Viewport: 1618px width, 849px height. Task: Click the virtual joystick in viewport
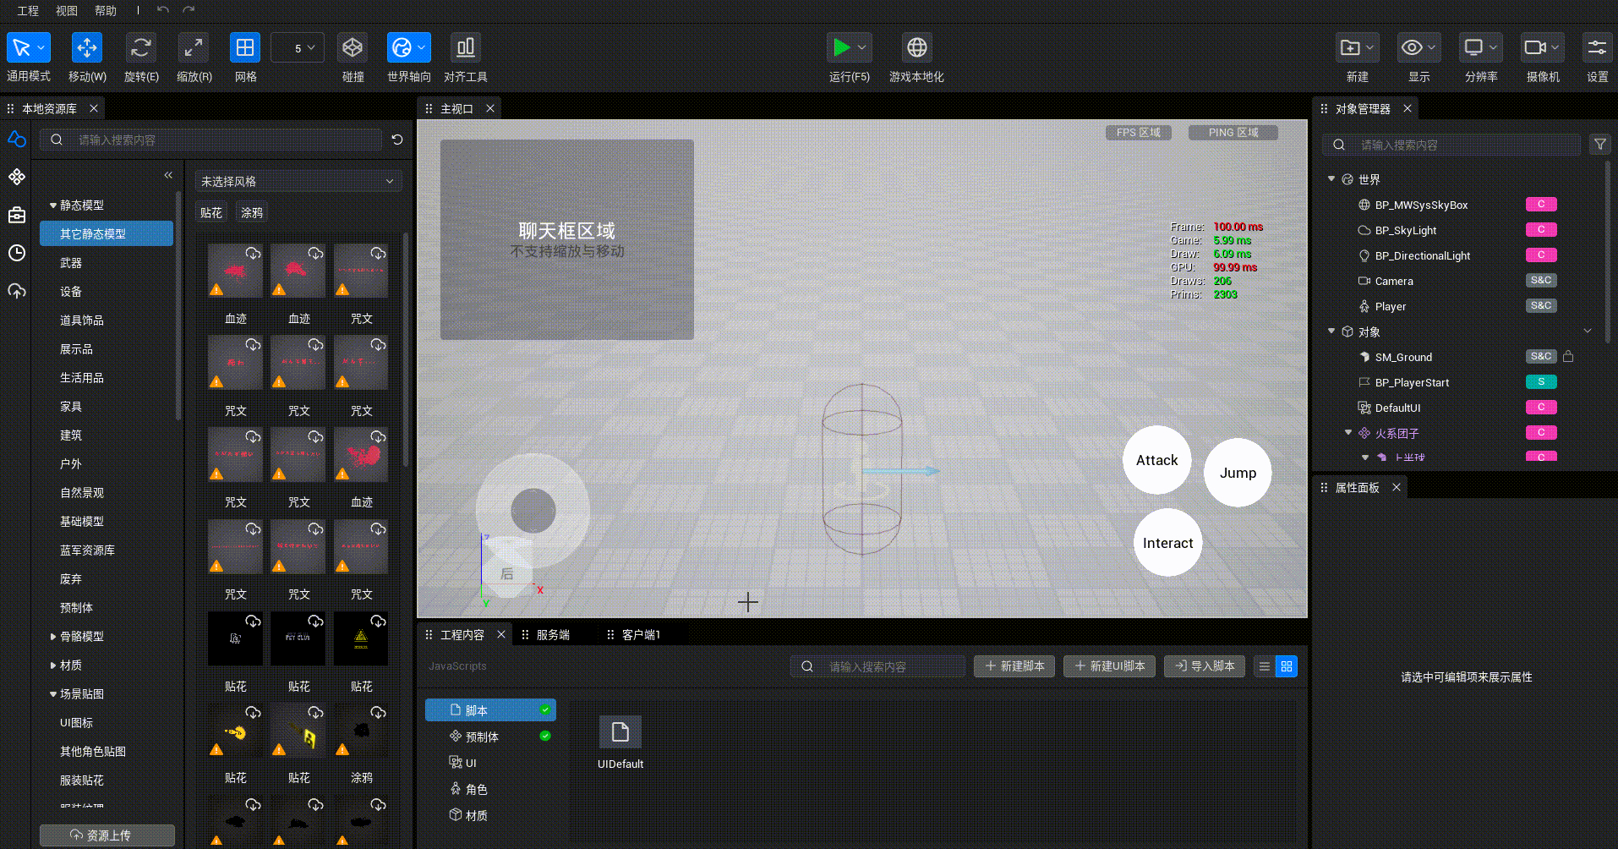point(533,510)
